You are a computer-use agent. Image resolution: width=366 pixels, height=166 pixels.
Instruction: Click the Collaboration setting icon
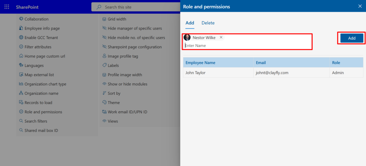pos(21,19)
